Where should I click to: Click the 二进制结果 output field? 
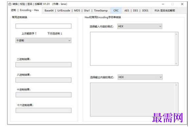pos(43,65)
